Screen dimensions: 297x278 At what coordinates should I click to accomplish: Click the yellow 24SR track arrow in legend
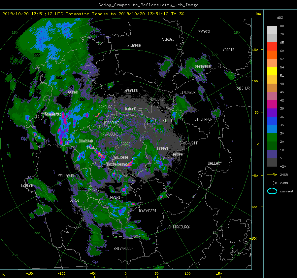(272, 175)
